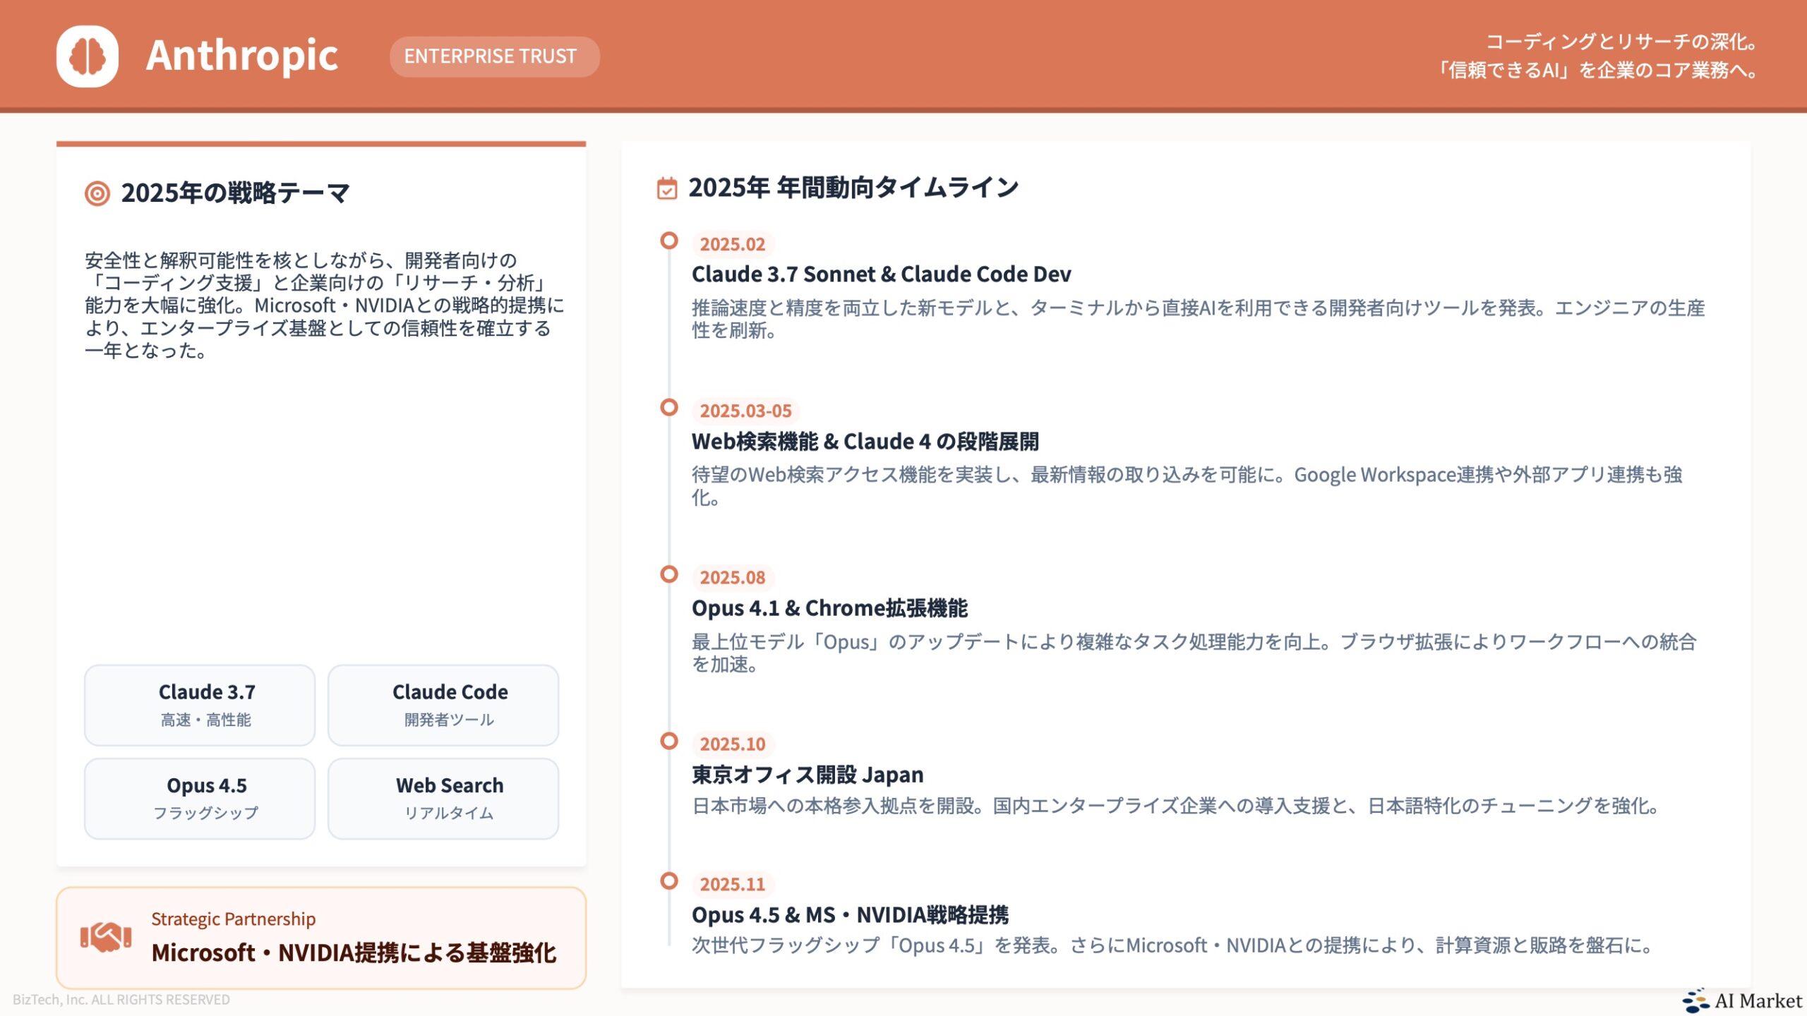Click the Anthropic brain logo icon
The width and height of the screenshot is (1807, 1016).
pos(89,56)
